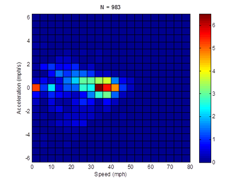This screenshot has height=182, width=244.
Task: Click speed tick label '10'
Action: point(51,167)
